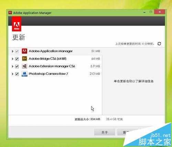
Task: Click the Adobe Bridge CS6 Br icon
Action: coord(24,59)
